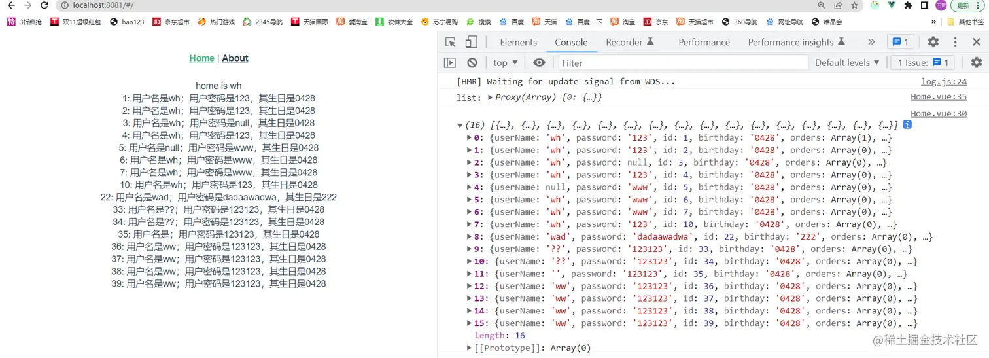Viewport: 989px width, 358px height.
Task: Switch to the Console tab
Action: (571, 42)
